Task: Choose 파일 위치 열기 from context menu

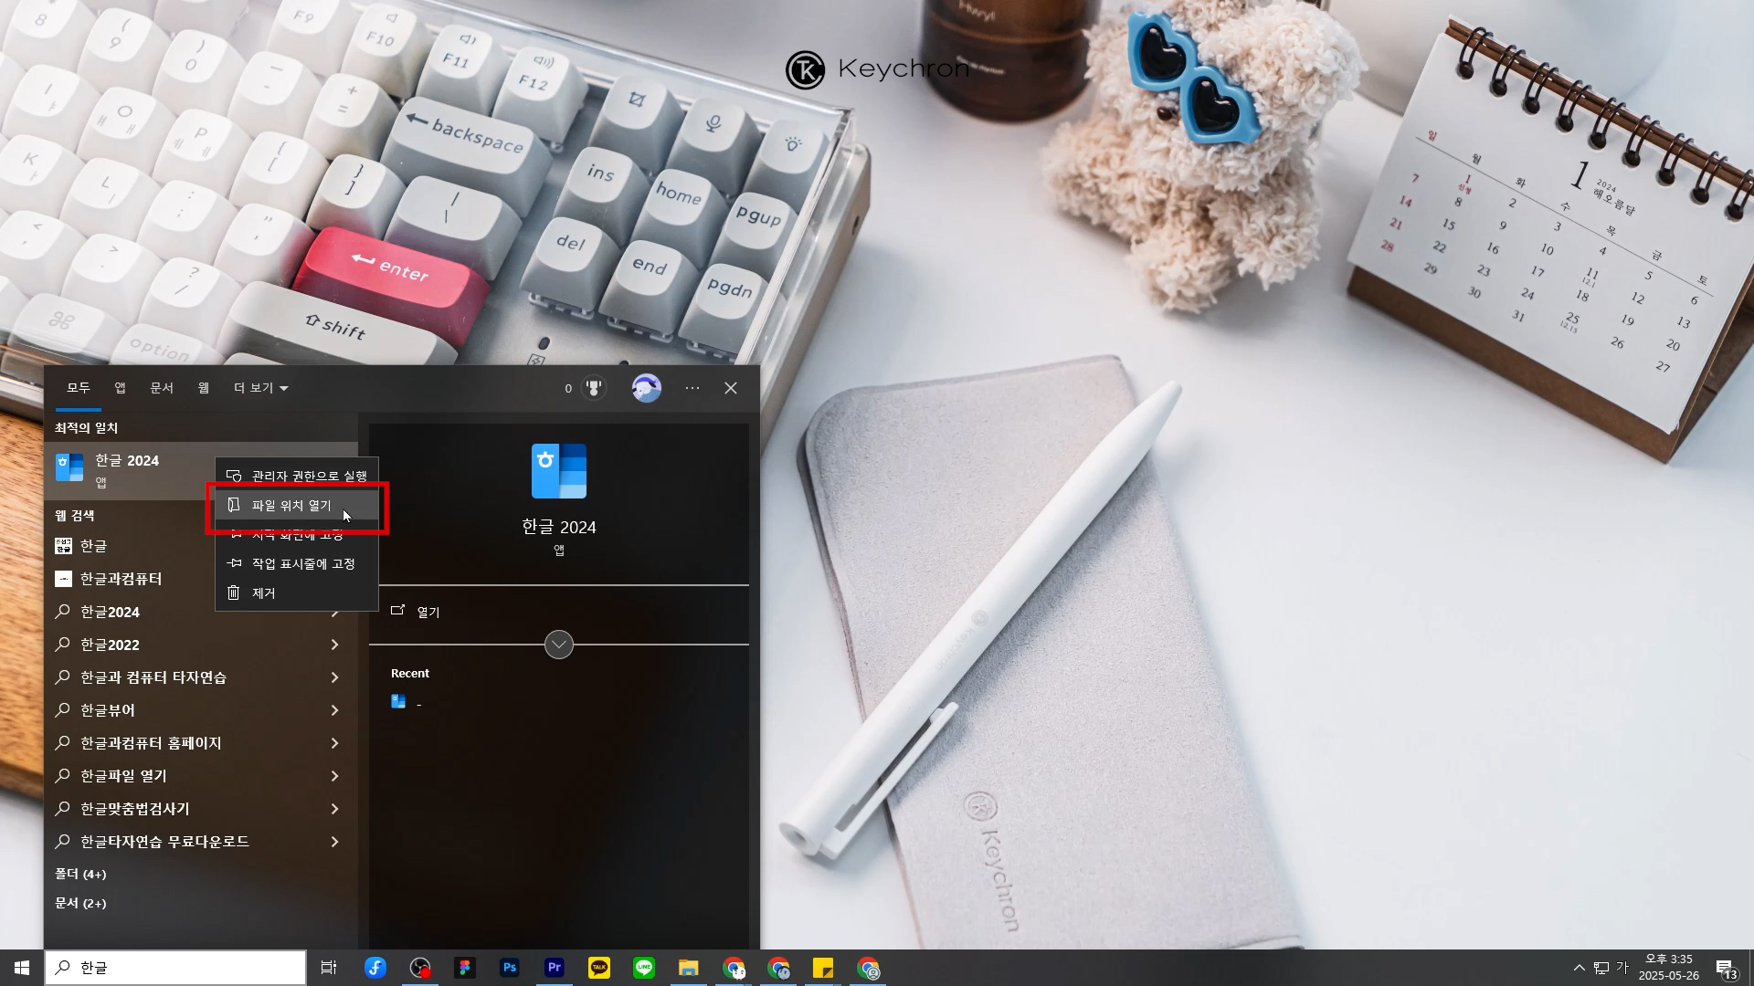Action: click(x=297, y=505)
